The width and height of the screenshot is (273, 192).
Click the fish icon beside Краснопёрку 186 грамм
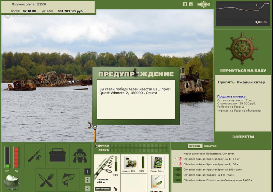pos(177,169)
